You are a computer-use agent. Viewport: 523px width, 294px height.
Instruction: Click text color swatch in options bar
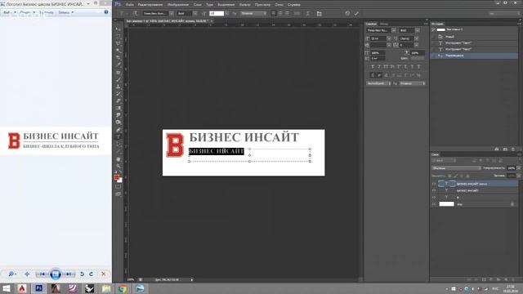pos(297,13)
